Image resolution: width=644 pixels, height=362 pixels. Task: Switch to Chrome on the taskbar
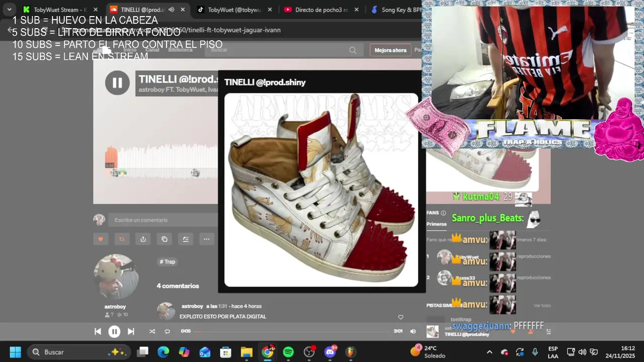pyautogui.click(x=267, y=352)
